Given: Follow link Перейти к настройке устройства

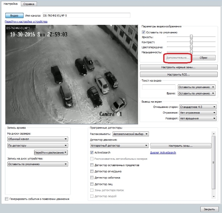Looking at the screenshot, I should pos(26,22).
